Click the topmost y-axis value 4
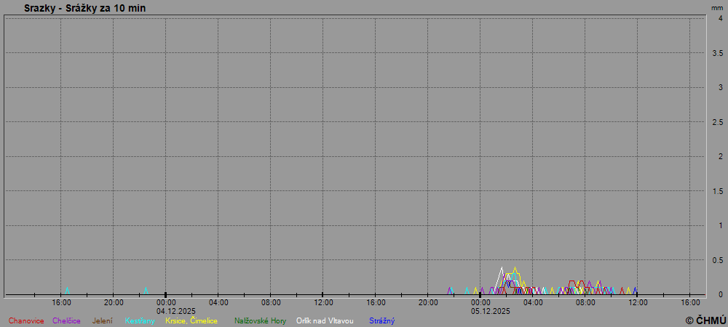This screenshot has width=728, height=327. [x=720, y=18]
